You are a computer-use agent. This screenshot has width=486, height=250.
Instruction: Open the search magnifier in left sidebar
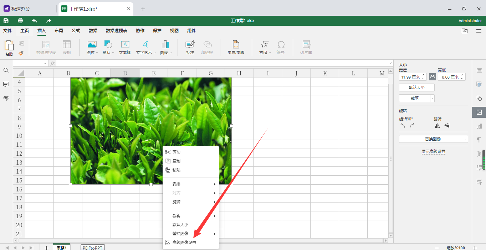[x=6, y=70]
